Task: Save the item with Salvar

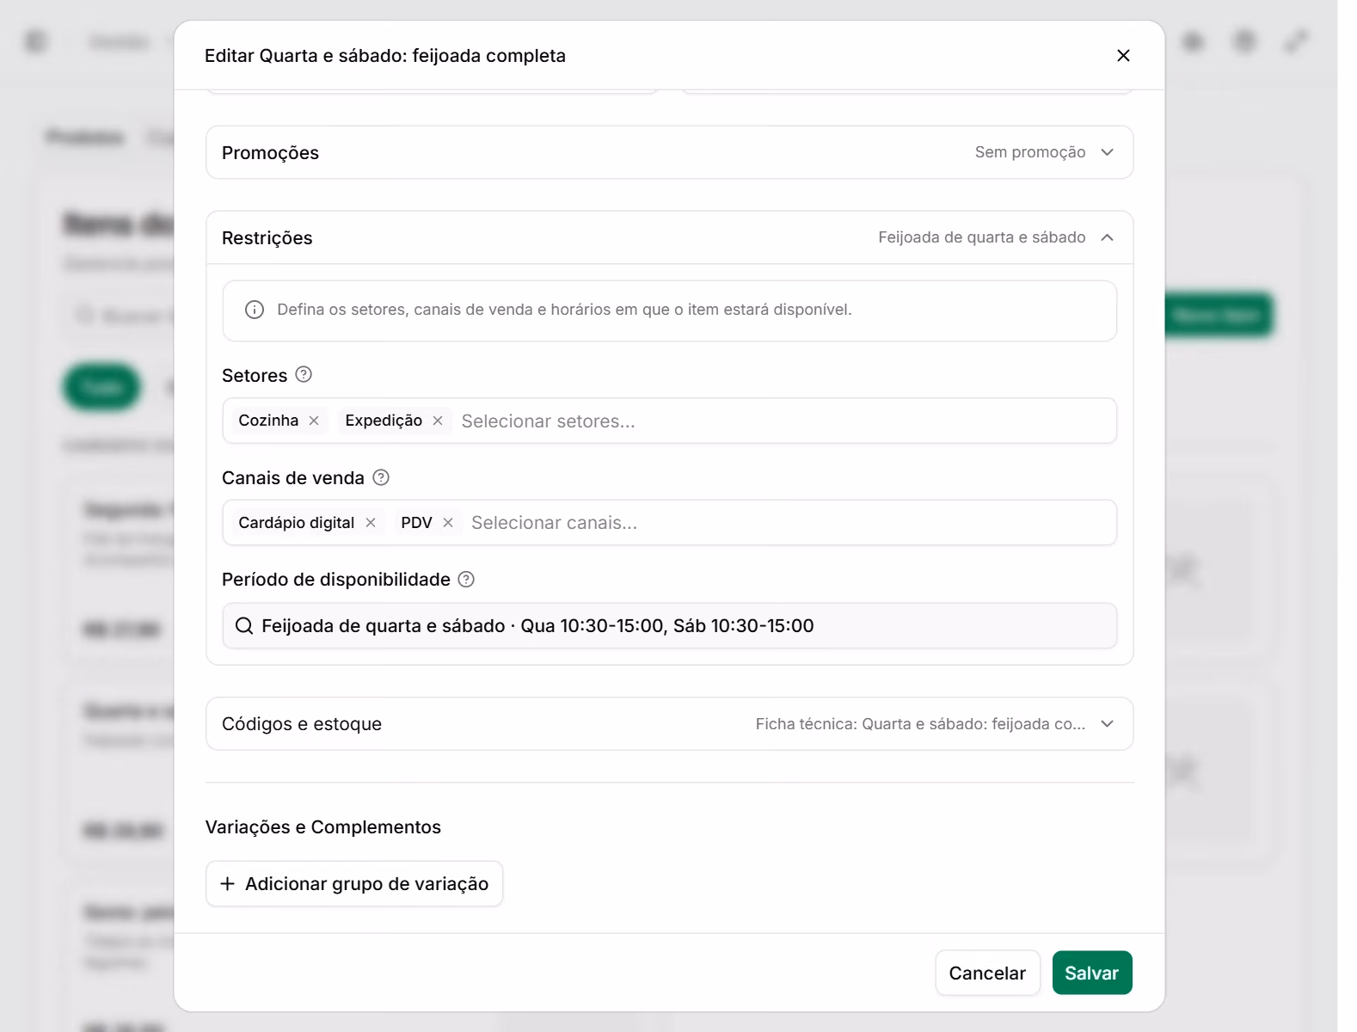Action: 1092,974
